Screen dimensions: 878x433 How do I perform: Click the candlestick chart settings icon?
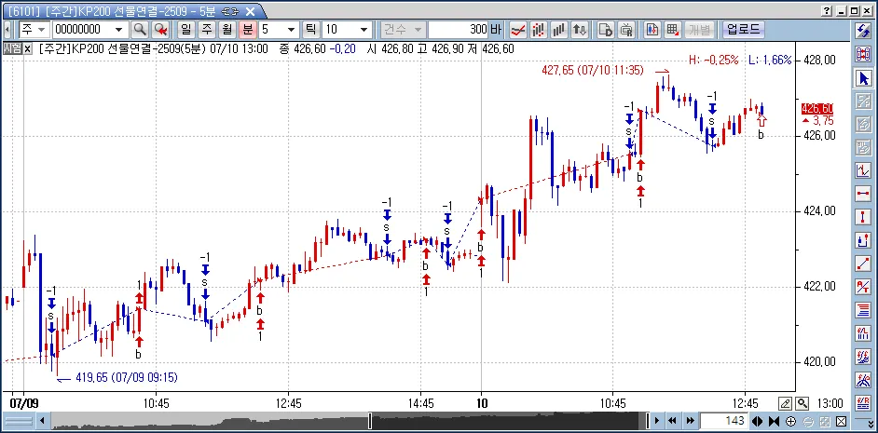tap(652, 30)
